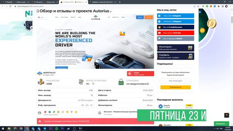The width and height of the screenshot is (233, 131).
Task: Click the email address input field
Action: coord(175,81)
